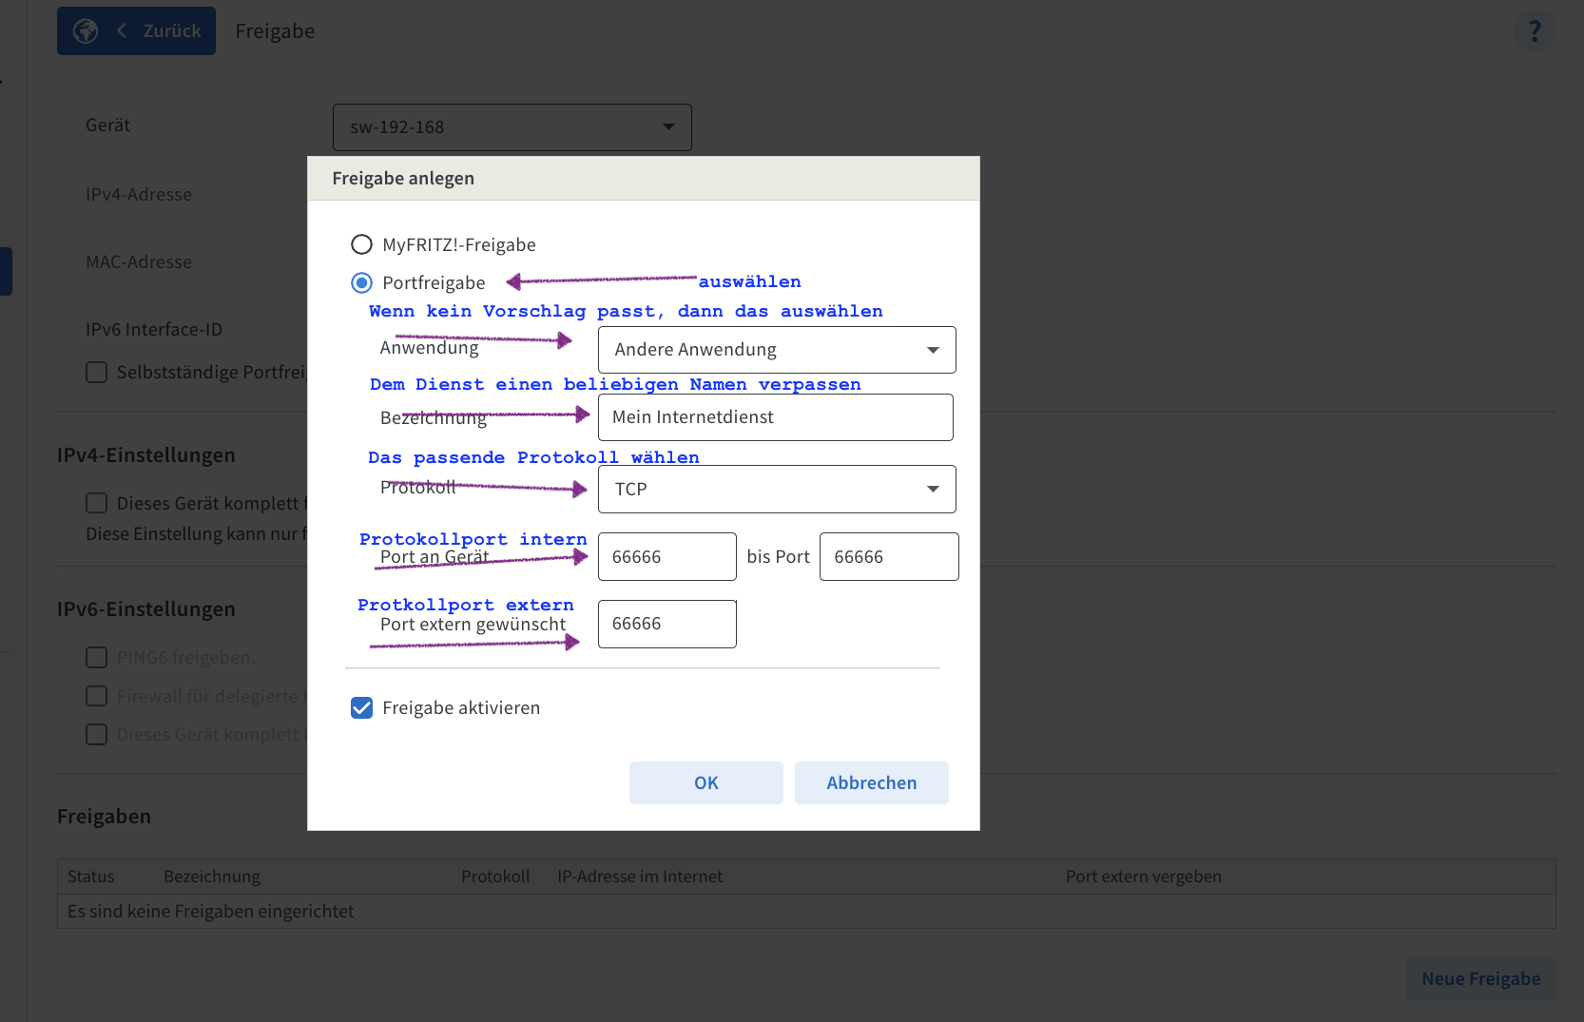Viewport: 1584px width, 1022px height.
Task: Open the Protokoll dropdown showing TCP
Action: pyautogui.click(x=777, y=489)
